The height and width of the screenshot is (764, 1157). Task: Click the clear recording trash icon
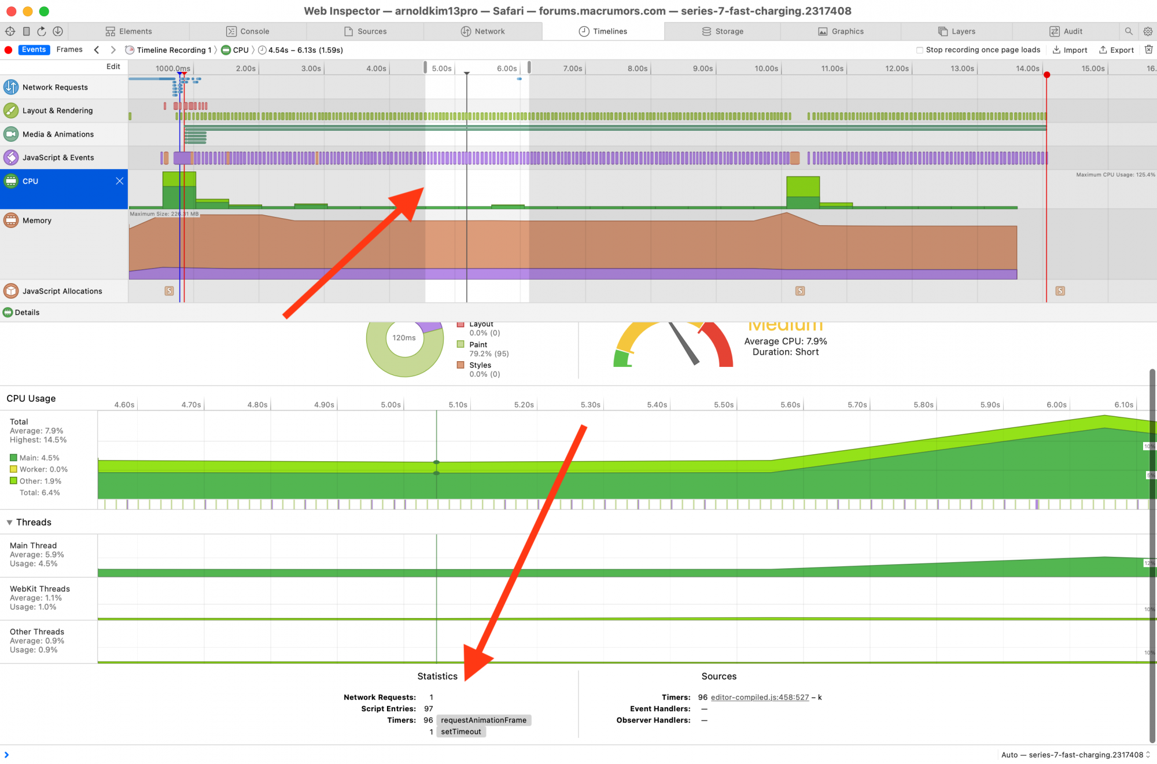pyautogui.click(x=1149, y=50)
